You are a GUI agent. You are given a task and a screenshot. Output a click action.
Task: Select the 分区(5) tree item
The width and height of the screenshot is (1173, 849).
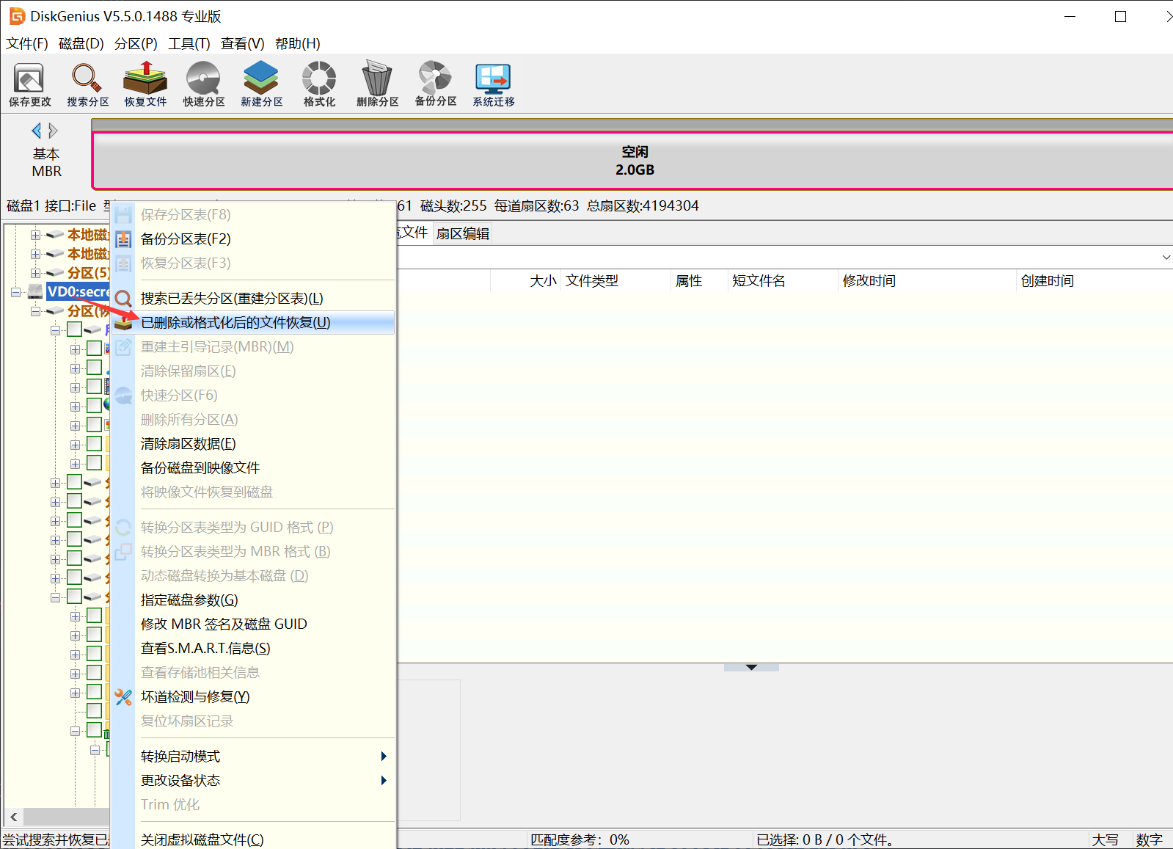point(88,273)
